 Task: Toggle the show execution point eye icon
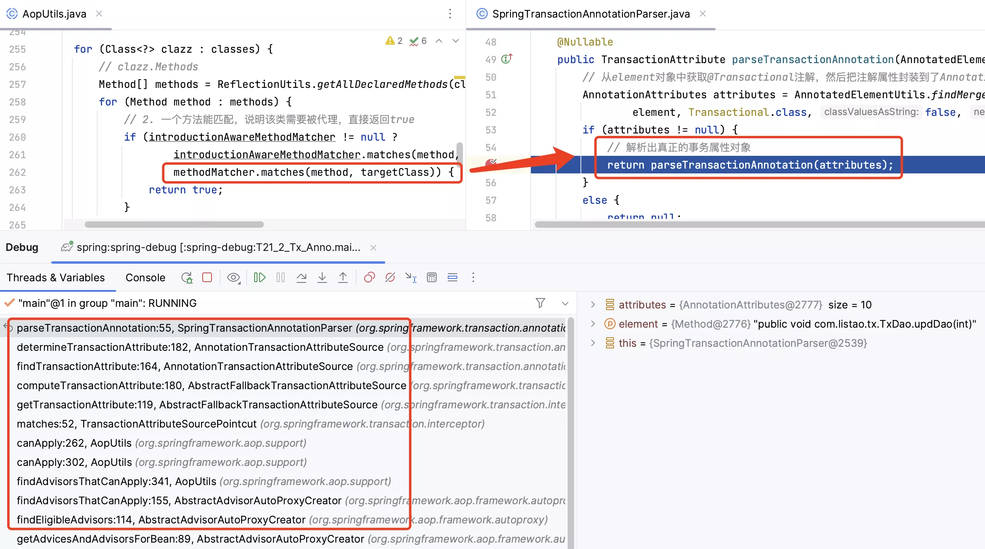[x=233, y=277]
